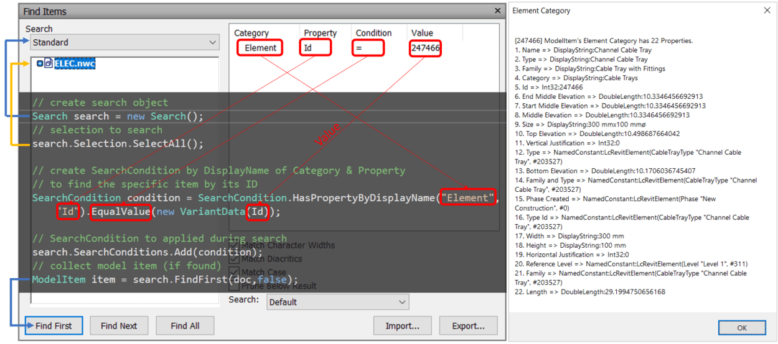Select the 247466 value cell
Screen dimensions: 778x344
426,48
